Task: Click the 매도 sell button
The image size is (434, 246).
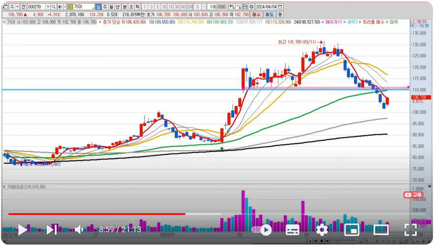Action: pyautogui.click(x=269, y=14)
